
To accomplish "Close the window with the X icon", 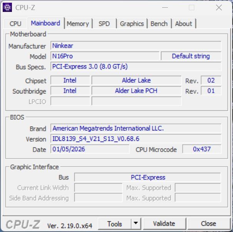I will 219,7.
